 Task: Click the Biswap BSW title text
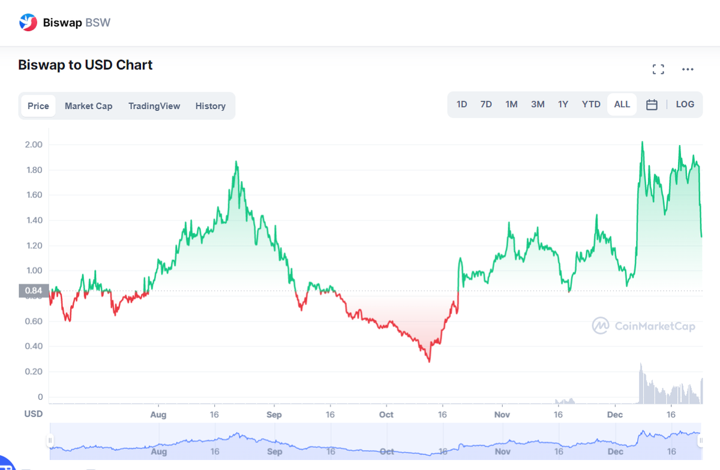click(77, 23)
